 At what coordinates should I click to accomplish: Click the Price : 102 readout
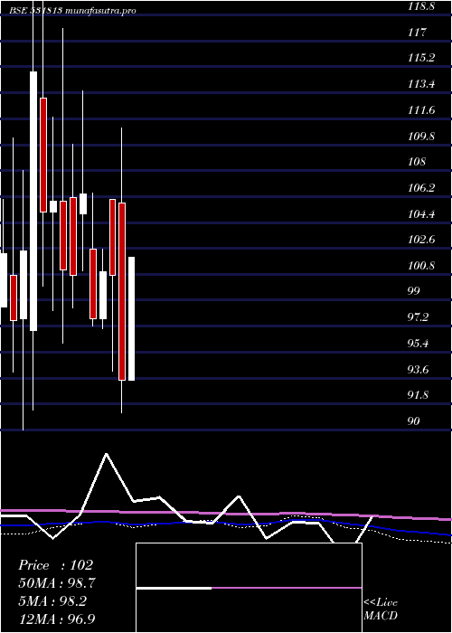tap(56, 565)
